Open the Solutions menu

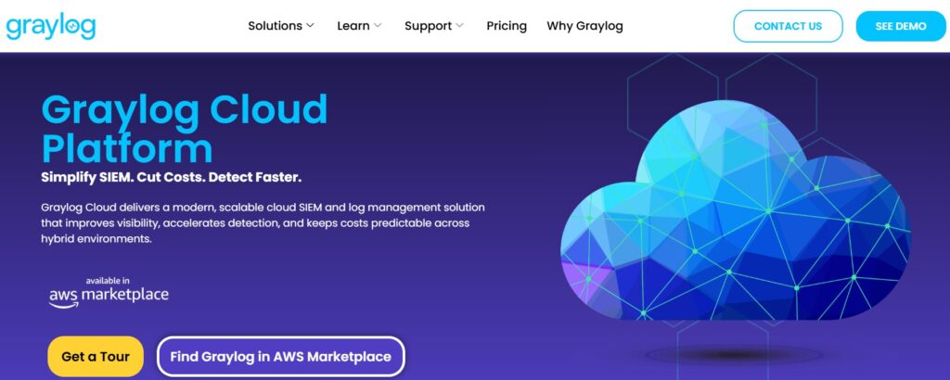275,26
